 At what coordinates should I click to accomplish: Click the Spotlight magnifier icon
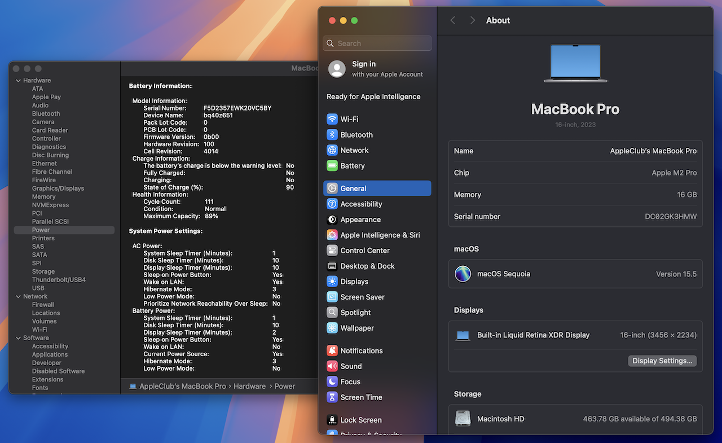[x=332, y=313]
